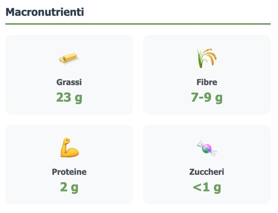
Task: Click the 23 g fat value
Action: click(69, 97)
